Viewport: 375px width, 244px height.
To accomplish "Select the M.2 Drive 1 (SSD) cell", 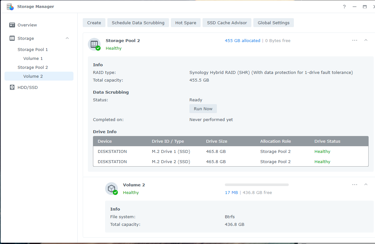I will click(171, 151).
